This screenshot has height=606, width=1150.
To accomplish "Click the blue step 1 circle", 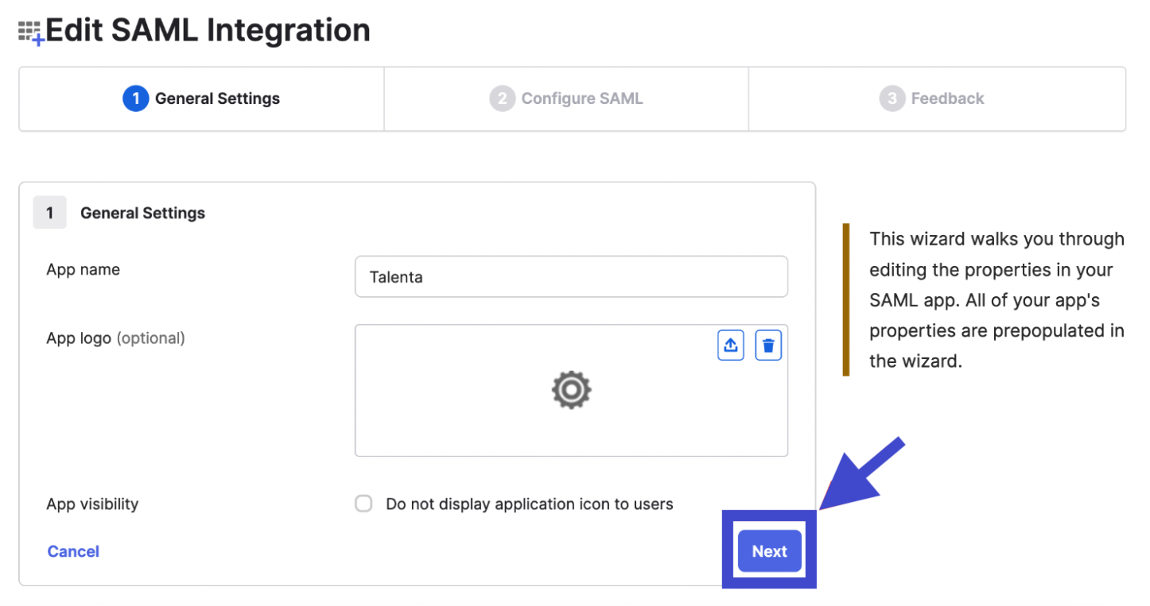I will point(135,98).
